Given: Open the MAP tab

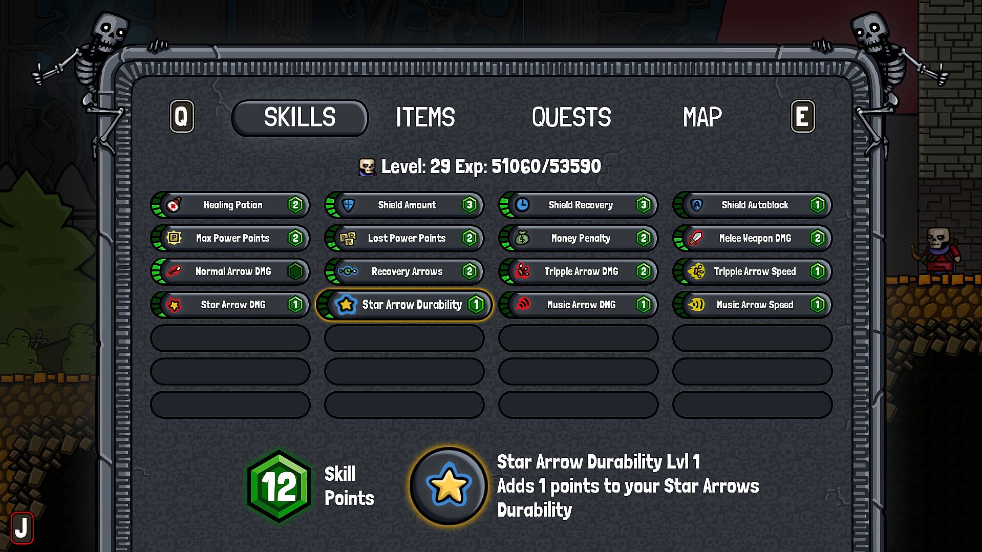Looking at the screenshot, I should tap(702, 117).
